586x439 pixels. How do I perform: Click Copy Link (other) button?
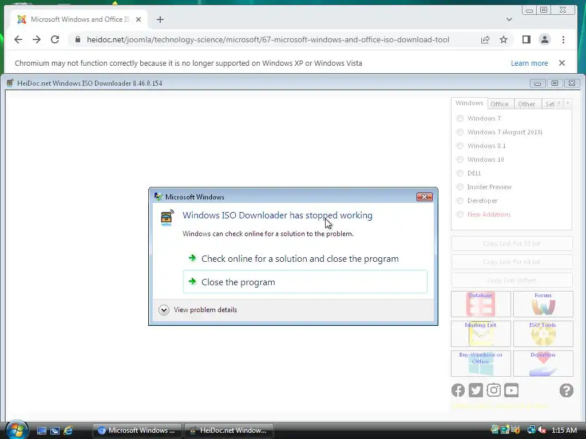tap(512, 280)
